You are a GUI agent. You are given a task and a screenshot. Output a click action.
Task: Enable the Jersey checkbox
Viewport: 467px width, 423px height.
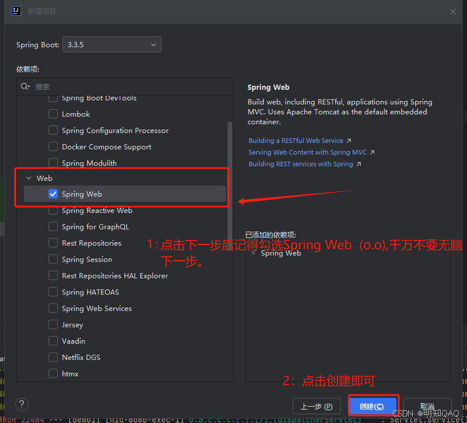(x=53, y=324)
